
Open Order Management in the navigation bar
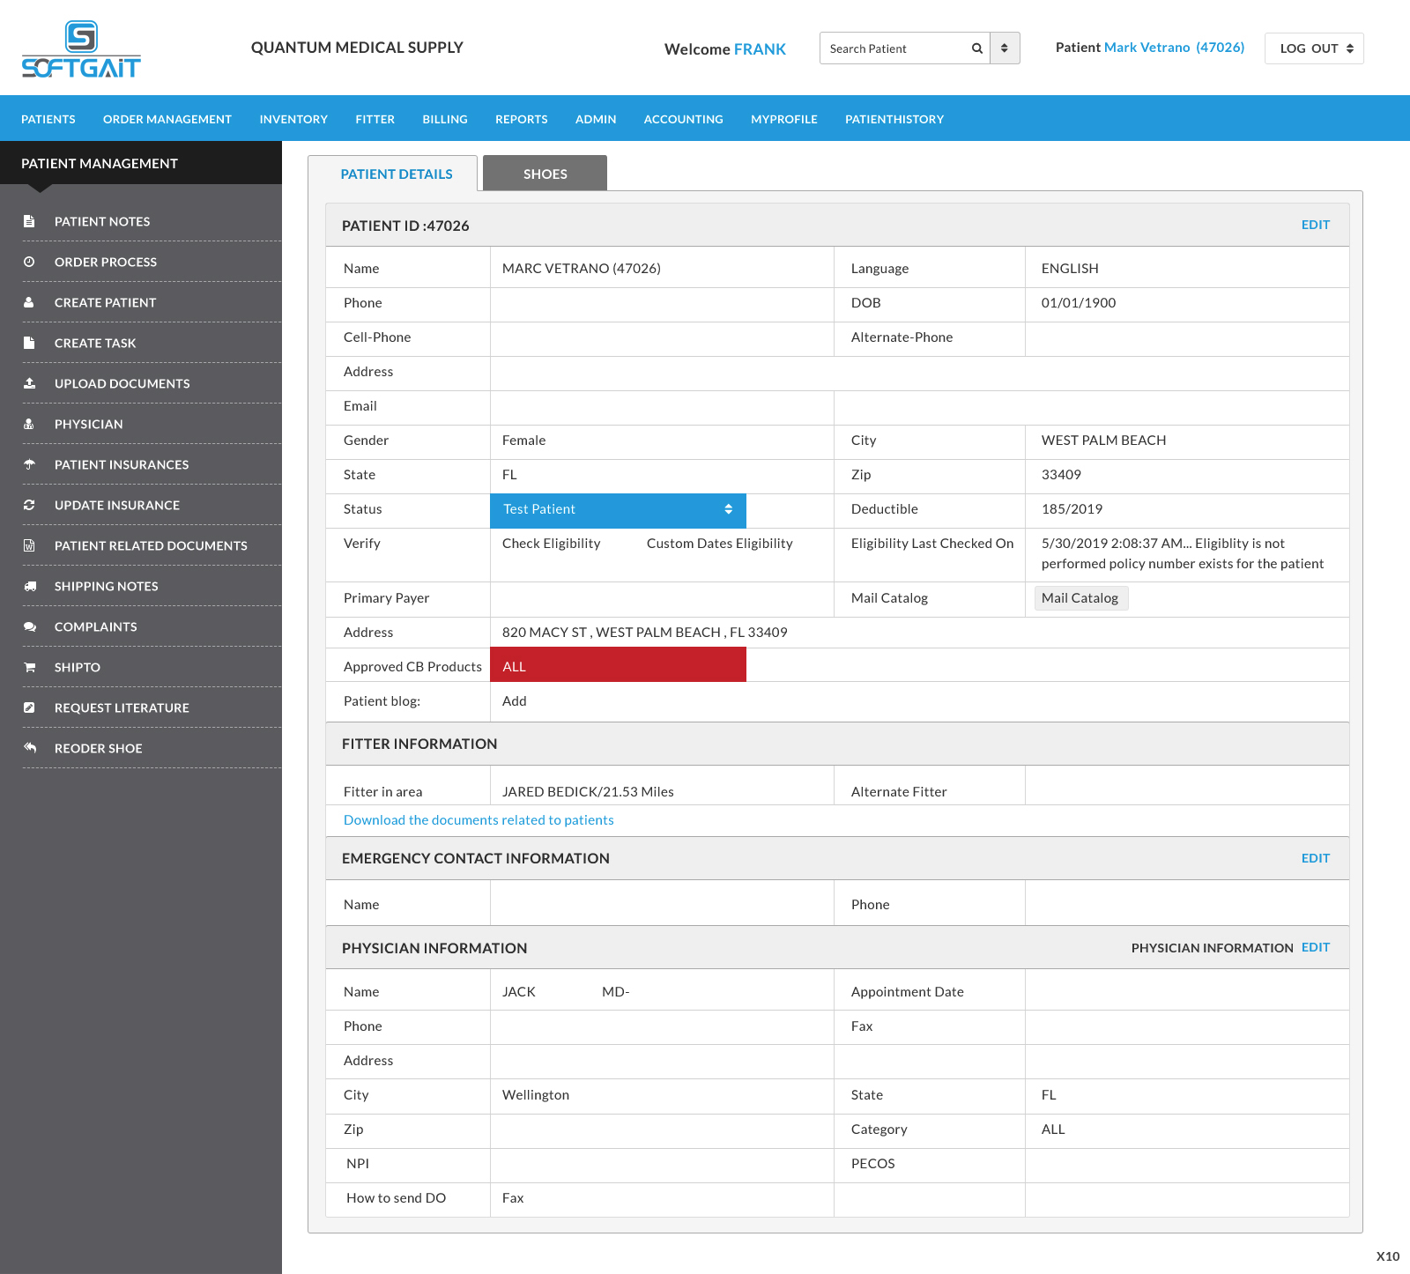coord(167,119)
